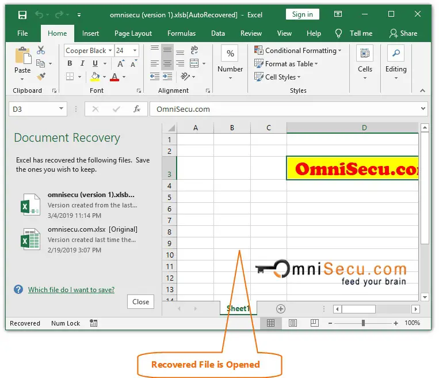
Task: Open Clipboard dialog launcher
Action: point(54,90)
